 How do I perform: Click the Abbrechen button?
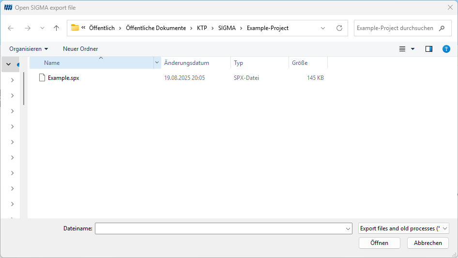click(x=428, y=243)
